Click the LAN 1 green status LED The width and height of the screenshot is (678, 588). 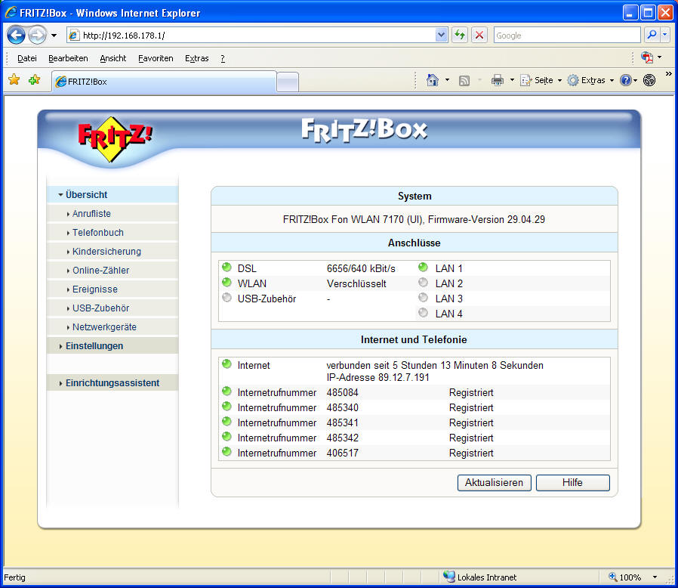coord(423,267)
